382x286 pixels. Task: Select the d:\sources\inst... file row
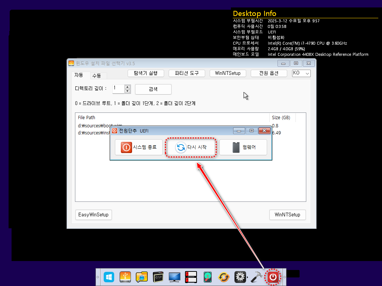pos(191,133)
